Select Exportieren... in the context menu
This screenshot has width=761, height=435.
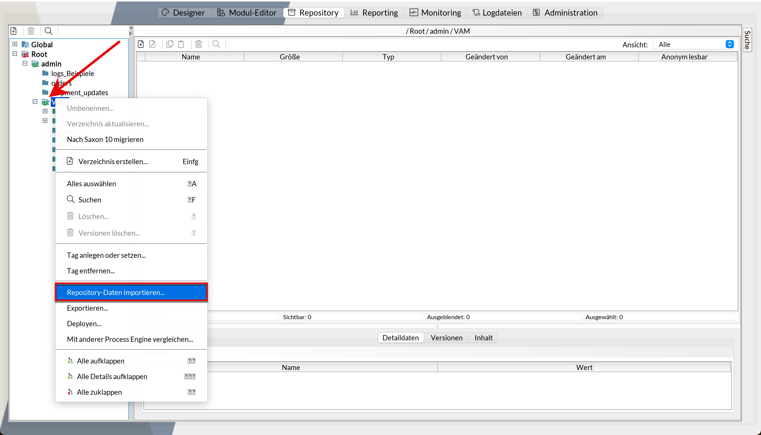[88, 308]
